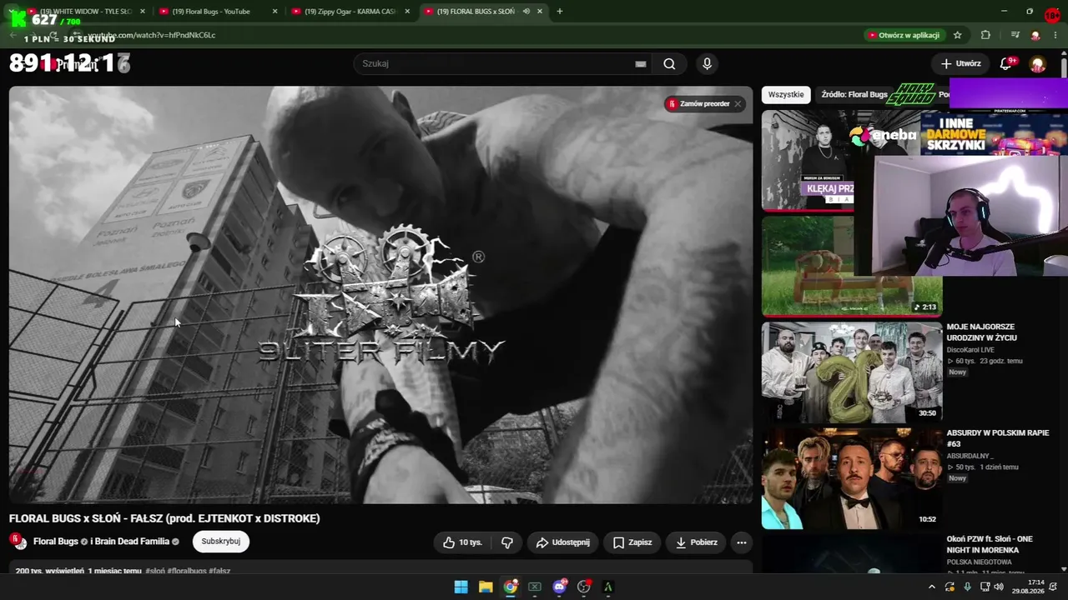The height and width of the screenshot is (600, 1068).
Task: Click the Utwórz create button
Action: (960, 64)
